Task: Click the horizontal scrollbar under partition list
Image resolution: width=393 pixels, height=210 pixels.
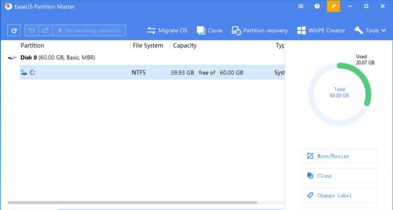Action: tap(132, 203)
